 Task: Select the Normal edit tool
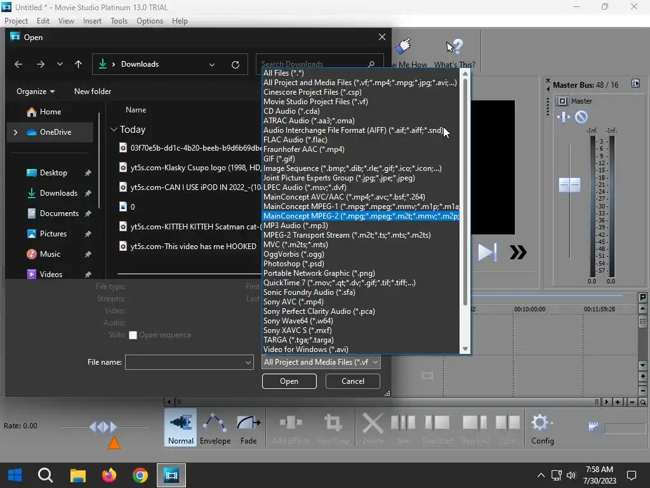click(x=180, y=429)
